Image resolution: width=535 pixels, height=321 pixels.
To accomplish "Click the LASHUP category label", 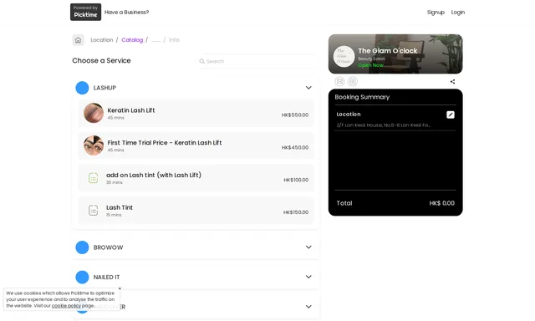I will pos(104,88).
